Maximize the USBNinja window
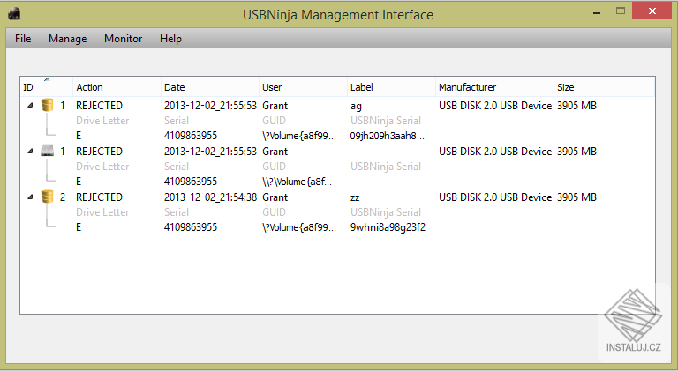678x371 pixels. (x=621, y=11)
